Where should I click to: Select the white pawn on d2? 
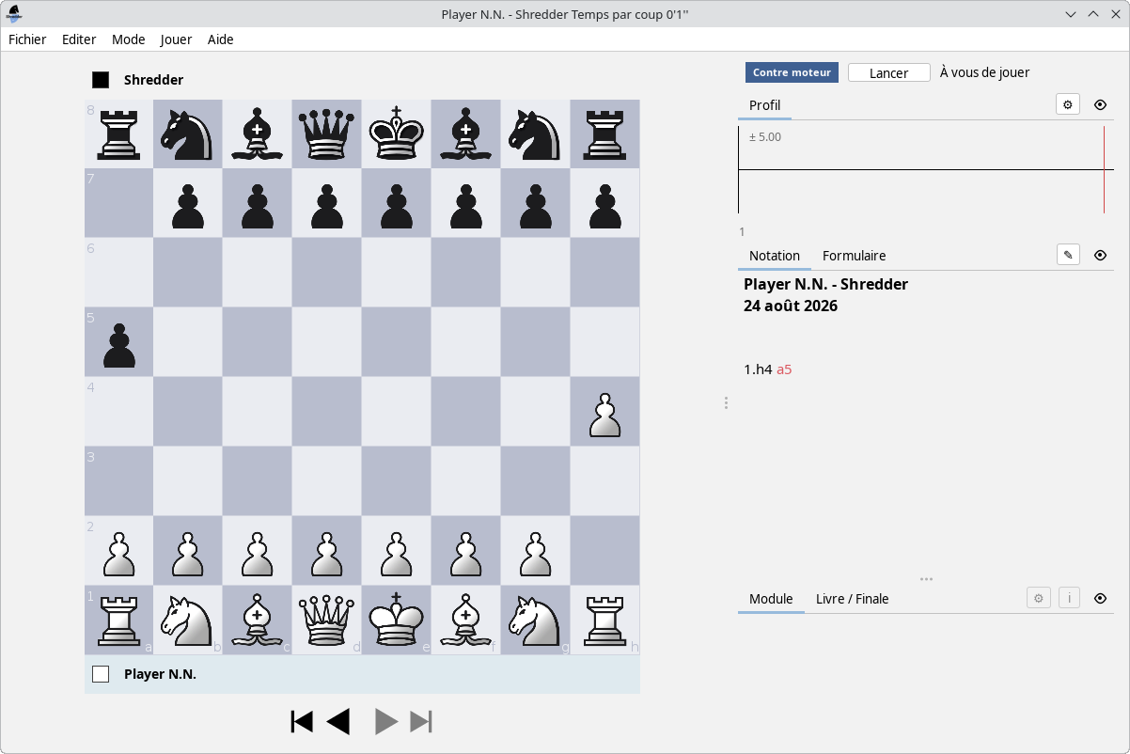click(327, 551)
